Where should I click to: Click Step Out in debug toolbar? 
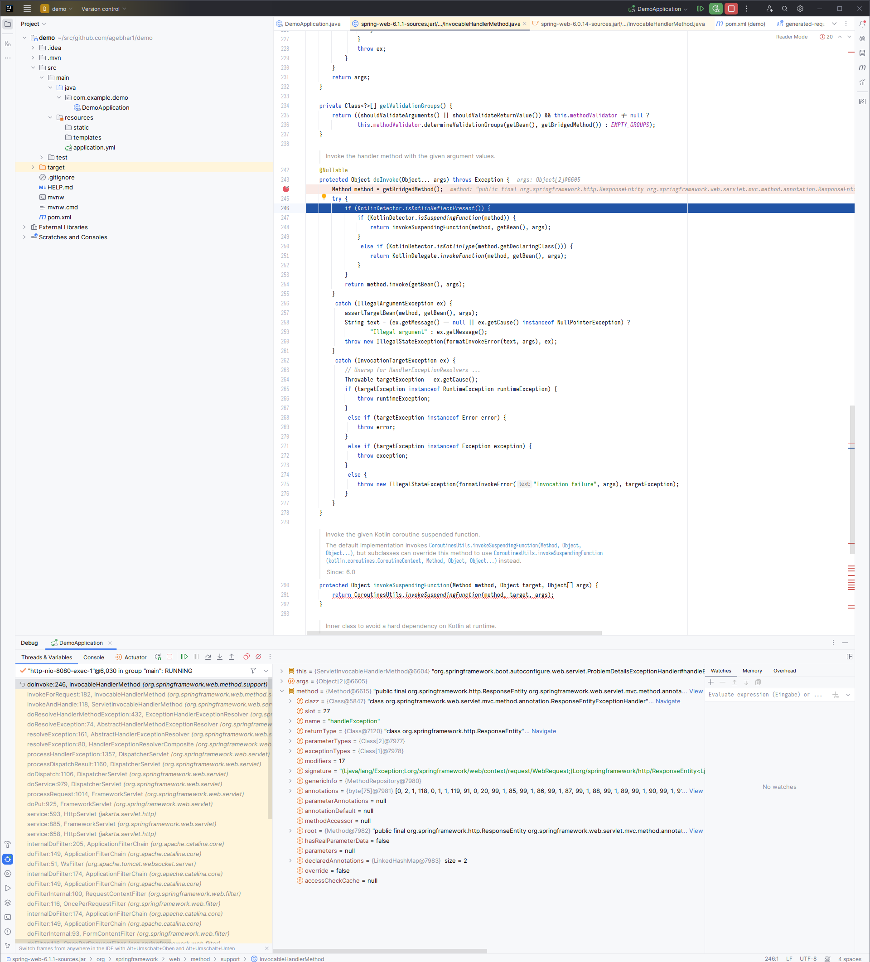point(232,657)
